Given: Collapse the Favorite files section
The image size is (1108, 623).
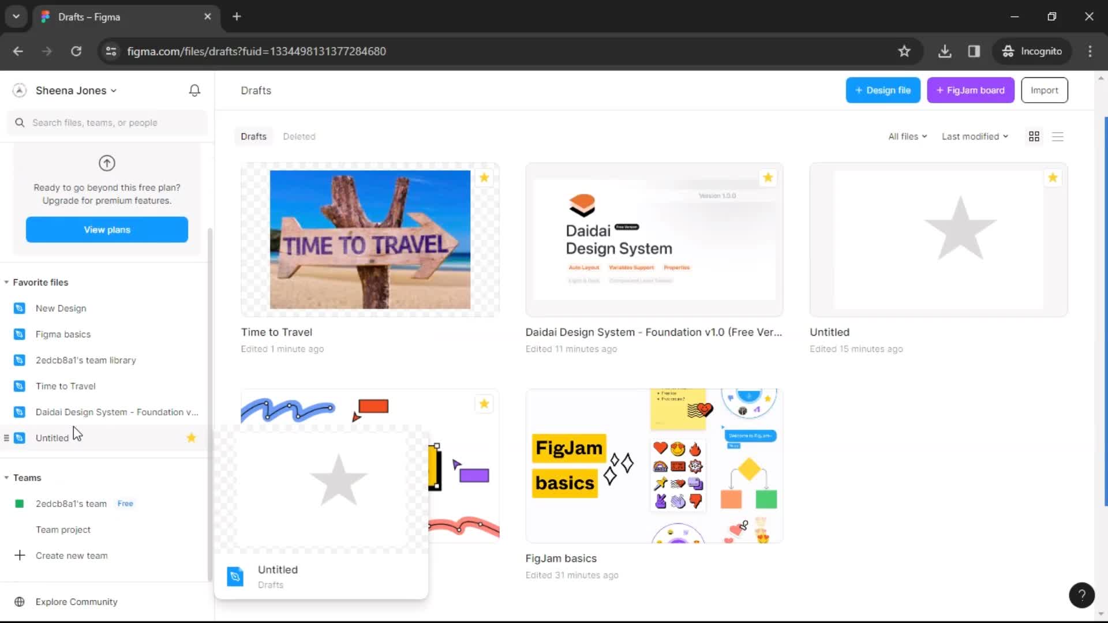Looking at the screenshot, I should tap(6, 283).
